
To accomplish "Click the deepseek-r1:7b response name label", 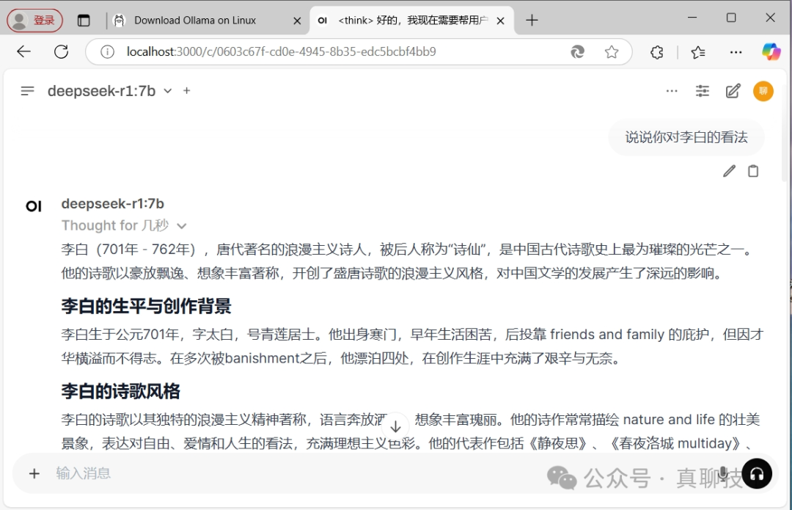I will [x=113, y=204].
